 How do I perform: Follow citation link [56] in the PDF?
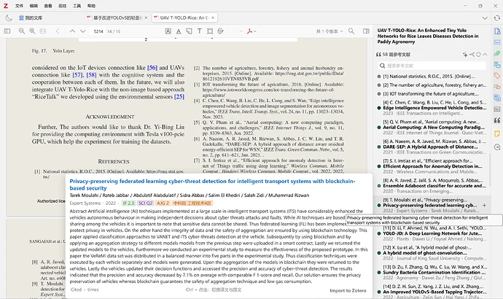pos(152,68)
